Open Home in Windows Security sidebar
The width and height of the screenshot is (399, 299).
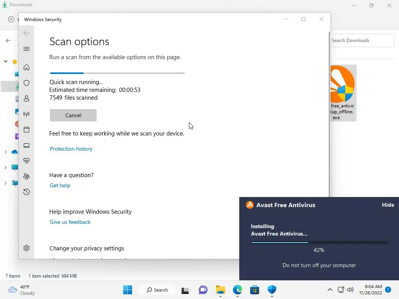tap(26, 67)
